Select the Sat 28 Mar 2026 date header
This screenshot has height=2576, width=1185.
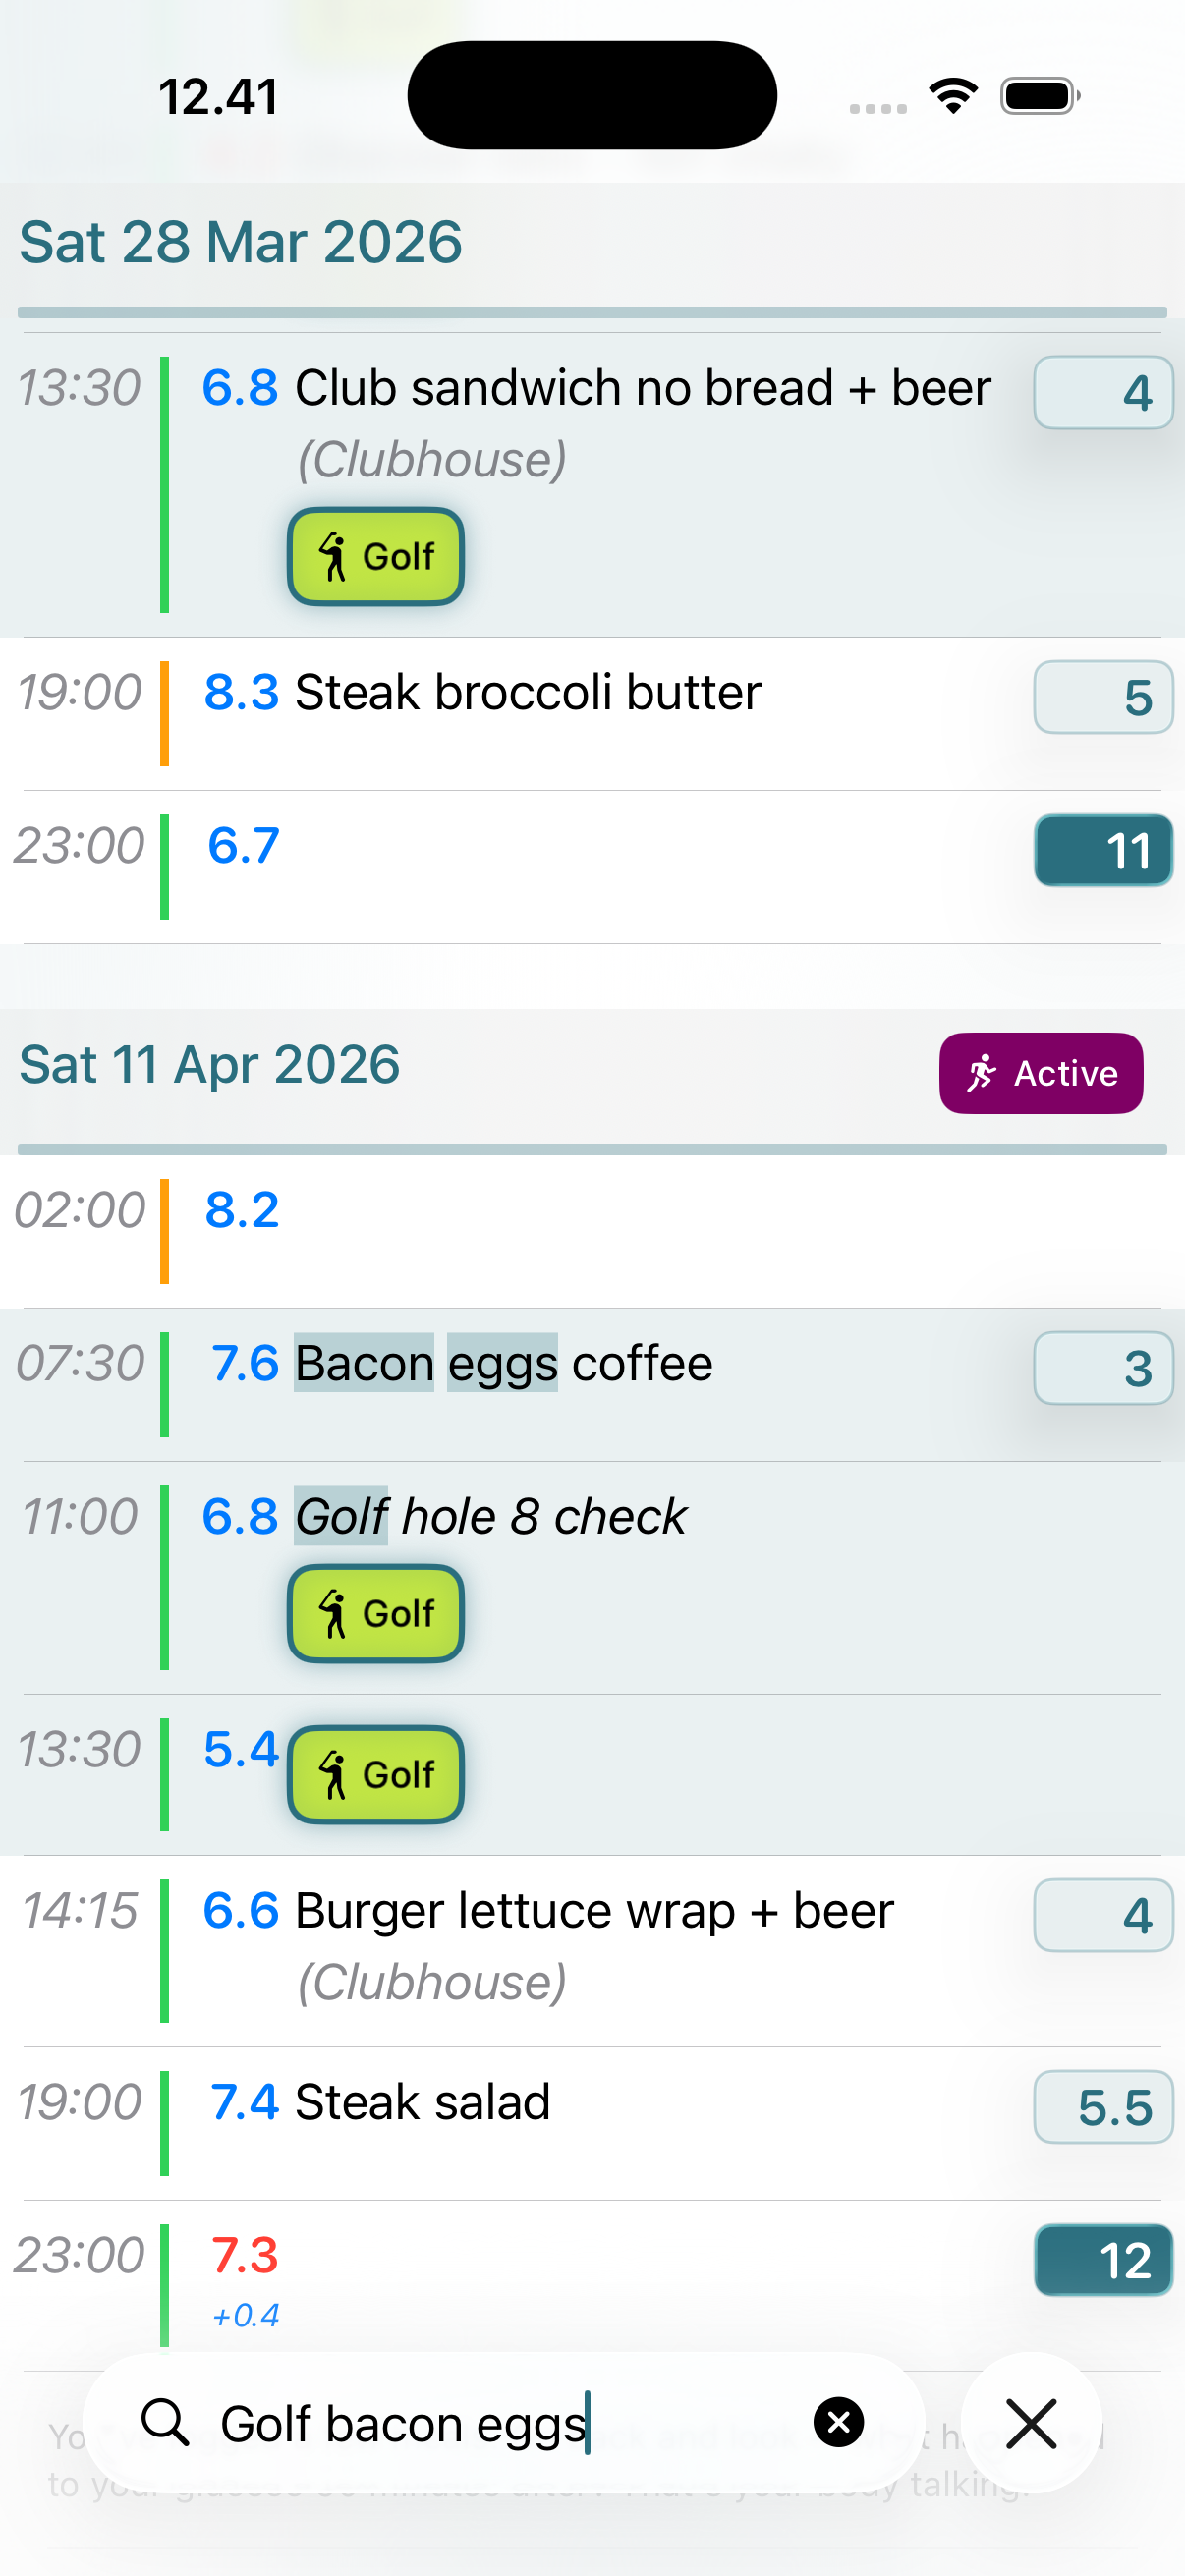click(x=240, y=240)
